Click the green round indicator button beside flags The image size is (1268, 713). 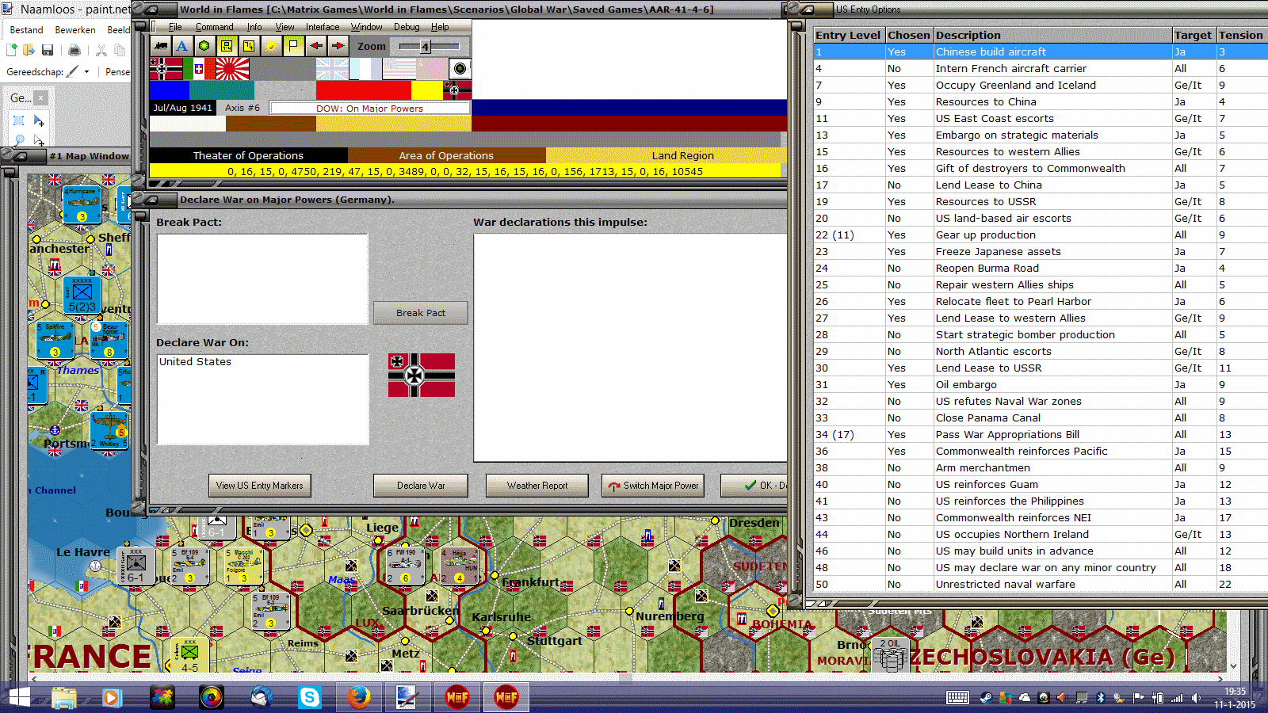(460, 69)
